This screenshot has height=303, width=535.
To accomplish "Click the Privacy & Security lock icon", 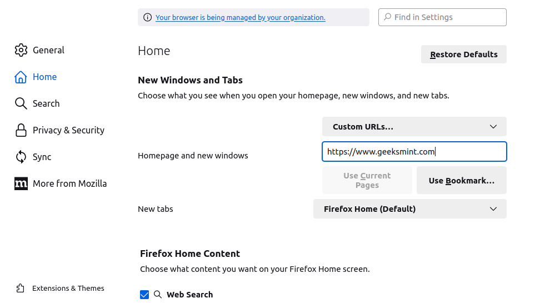I will coord(21,130).
